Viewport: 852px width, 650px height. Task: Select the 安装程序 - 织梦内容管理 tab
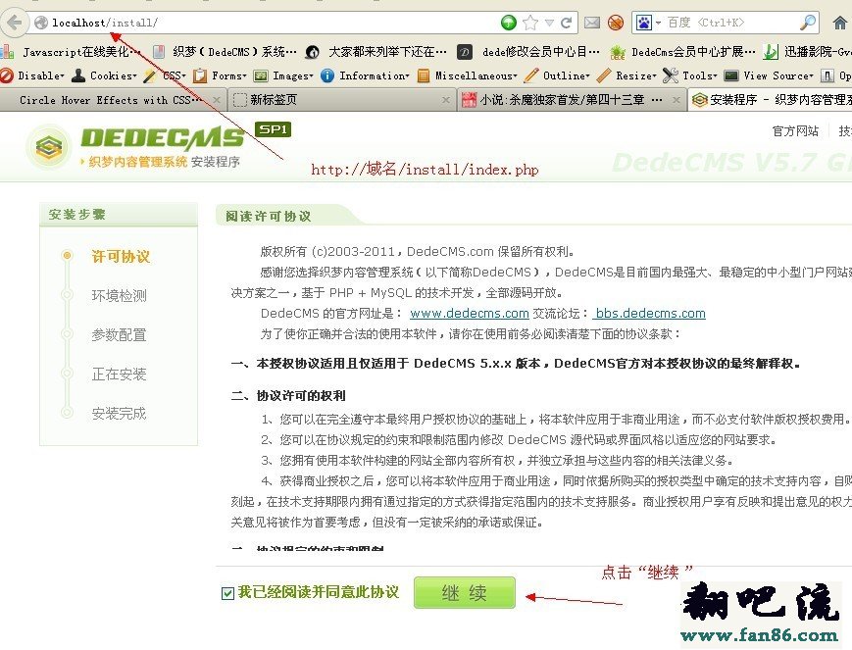(x=772, y=100)
